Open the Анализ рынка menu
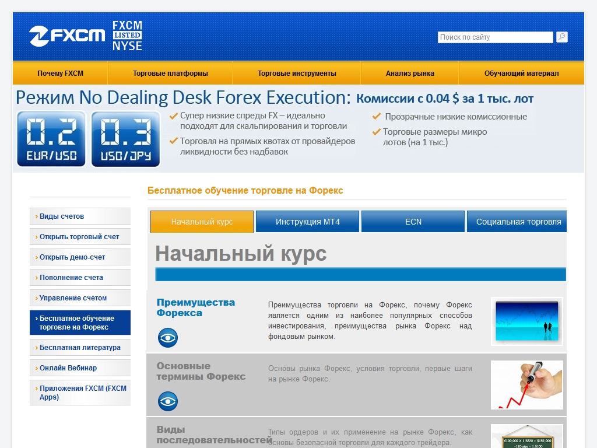This screenshot has height=448, width=597. (x=410, y=73)
